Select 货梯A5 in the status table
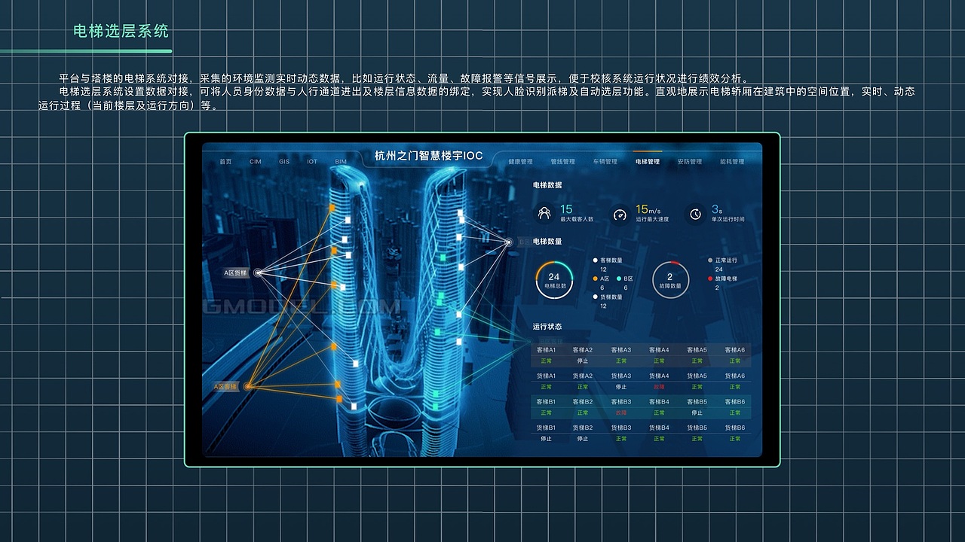 (x=697, y=376)
